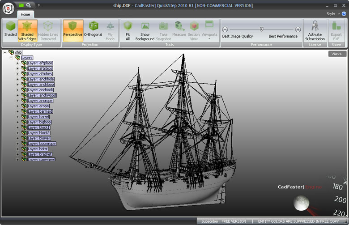Select Layer: anchook

coord(40,90)
